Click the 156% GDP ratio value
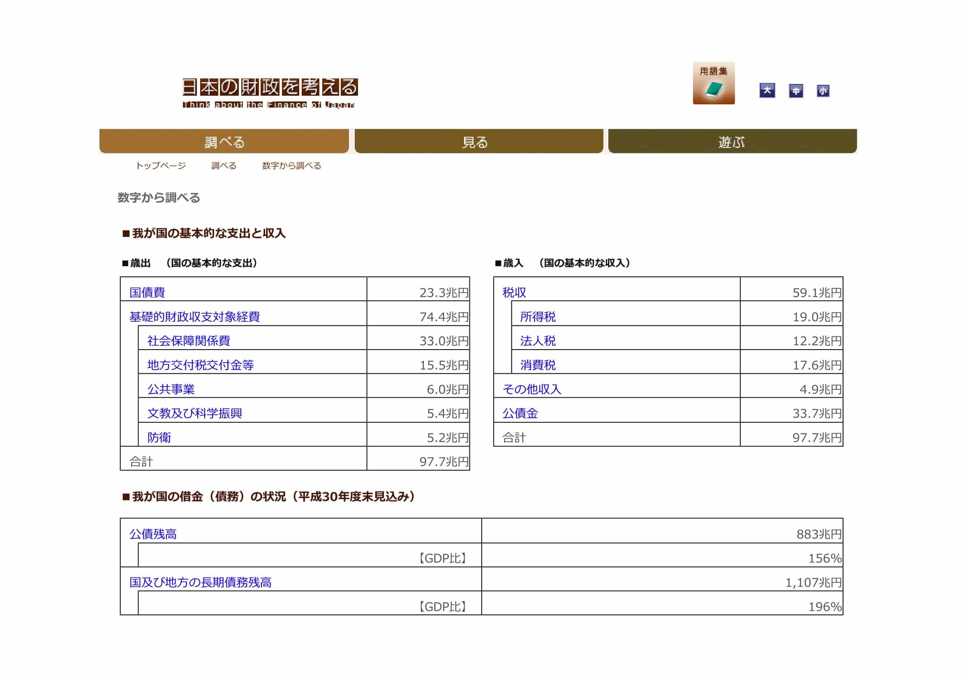 click(x=825, y=559)
